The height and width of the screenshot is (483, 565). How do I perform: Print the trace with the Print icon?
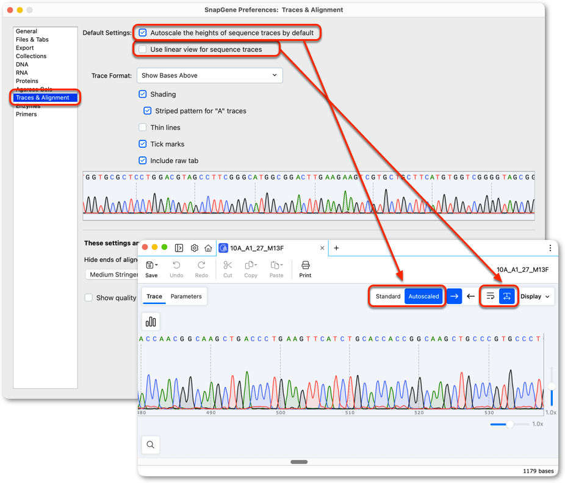305,269
